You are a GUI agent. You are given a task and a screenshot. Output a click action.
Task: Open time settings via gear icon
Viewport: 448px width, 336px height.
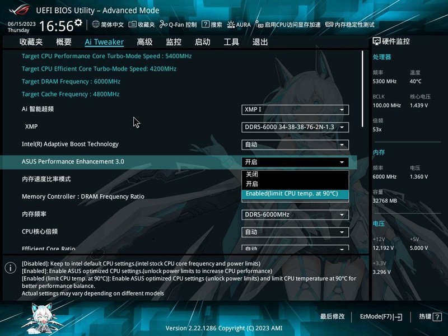pos(78,22)
